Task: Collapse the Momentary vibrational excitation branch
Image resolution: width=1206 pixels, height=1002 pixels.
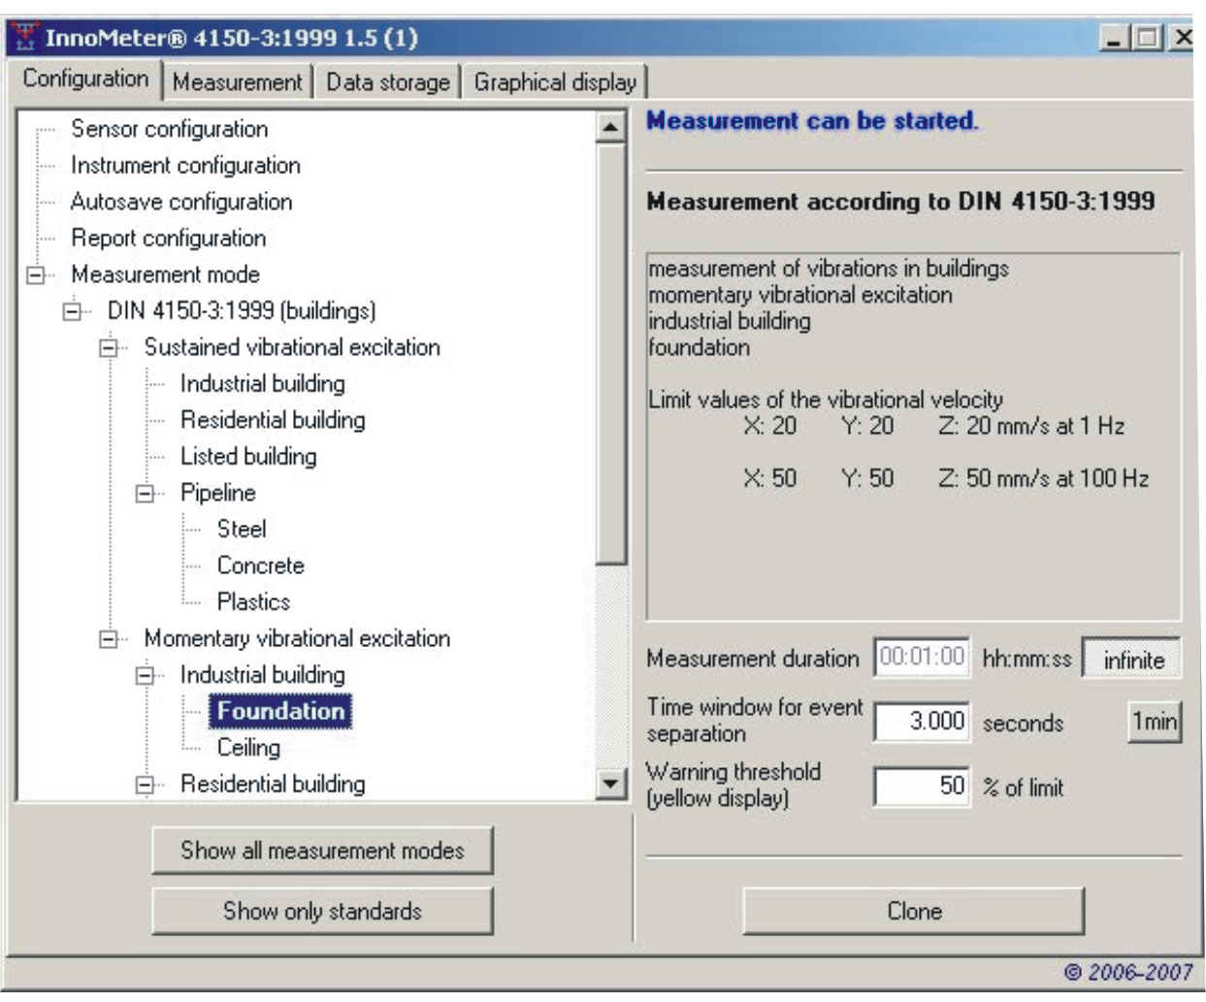Action: pos(109,639)
